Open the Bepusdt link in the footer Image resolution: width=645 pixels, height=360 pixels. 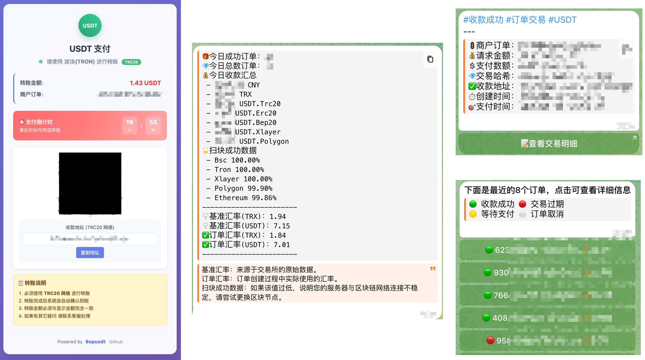pyautogui.click(x=95, y=342)
